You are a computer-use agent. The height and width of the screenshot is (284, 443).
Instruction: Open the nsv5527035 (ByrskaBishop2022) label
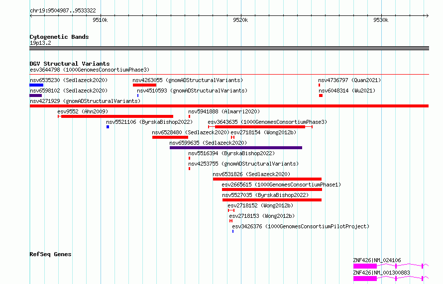[x=265, y=195]
